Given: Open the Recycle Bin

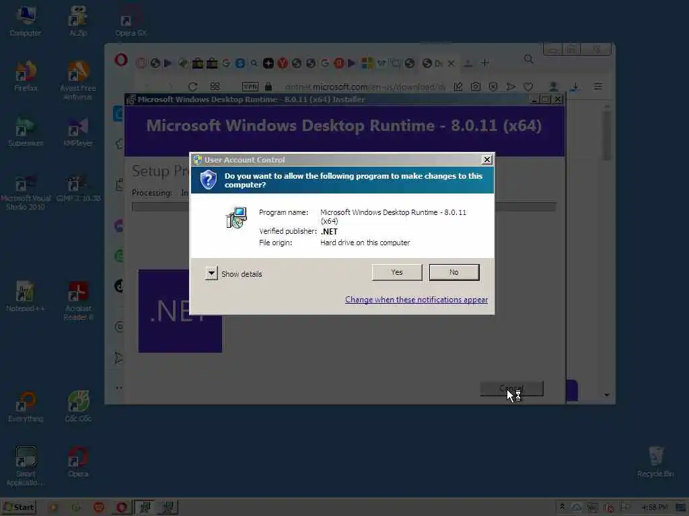Looking at the screenshot, I should 655,462.
